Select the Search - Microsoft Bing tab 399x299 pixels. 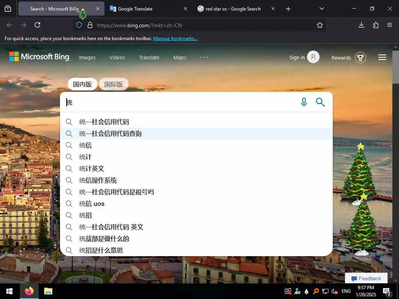click(x=61, y=9)
